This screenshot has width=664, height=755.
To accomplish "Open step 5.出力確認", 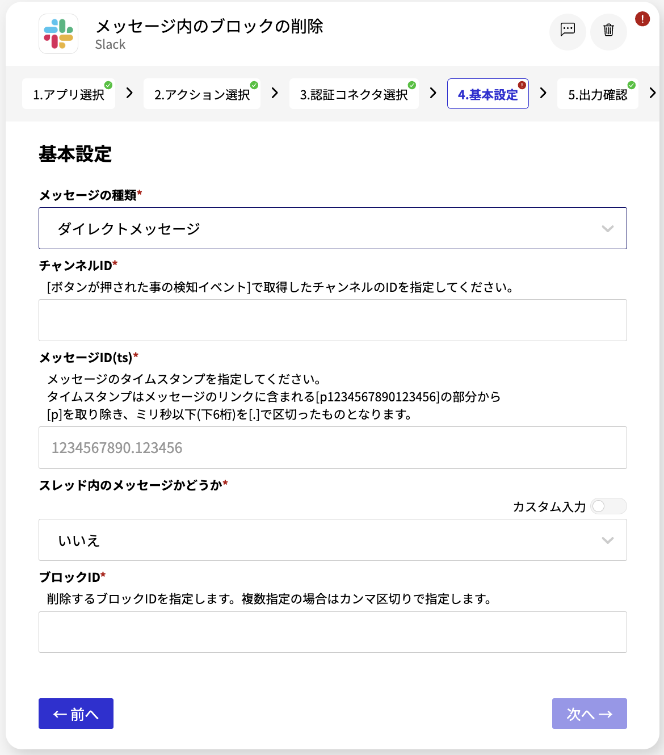I will (598, 94).
